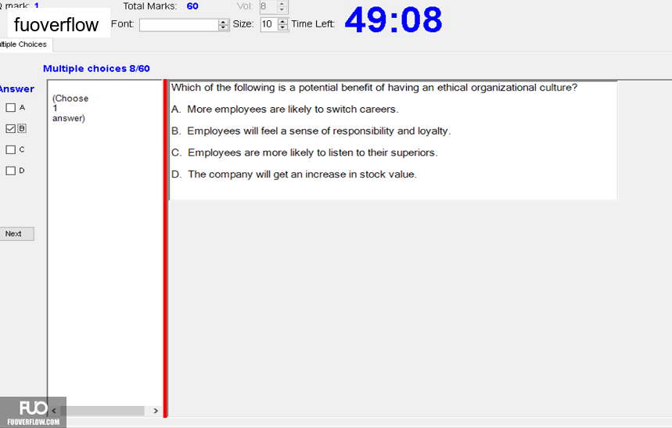Image resolution: width=672 pixels, height=428 pixels.
Task: Click the horizontal scrollbar left arrow
Action: tap(54, 411)
